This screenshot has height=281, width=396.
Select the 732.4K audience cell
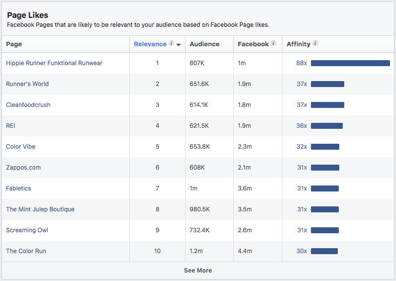(199, 230)
